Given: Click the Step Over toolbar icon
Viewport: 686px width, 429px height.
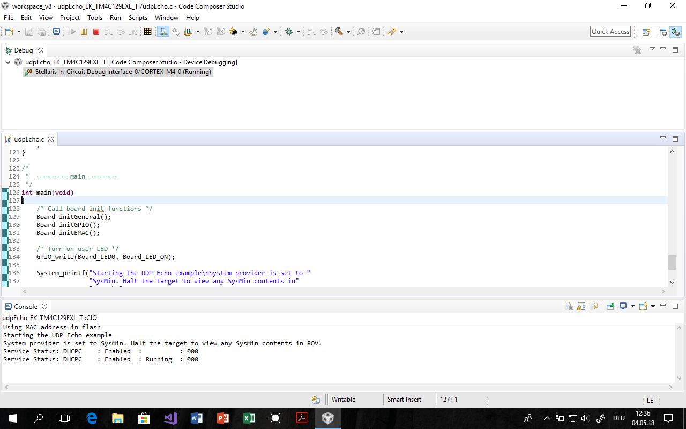Looking at the screenshot, I should 121,32.
